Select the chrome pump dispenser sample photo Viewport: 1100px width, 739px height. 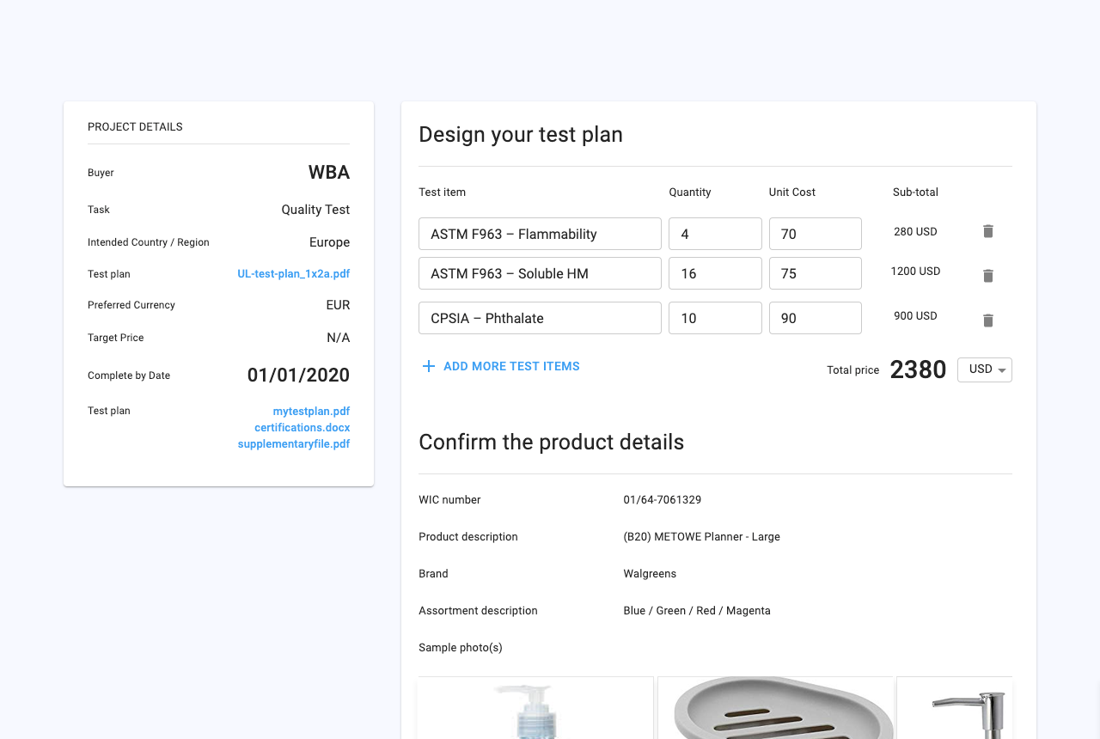pos(955,708)
